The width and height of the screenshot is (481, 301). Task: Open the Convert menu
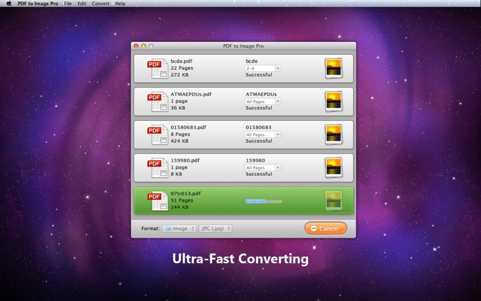[100, 4]
